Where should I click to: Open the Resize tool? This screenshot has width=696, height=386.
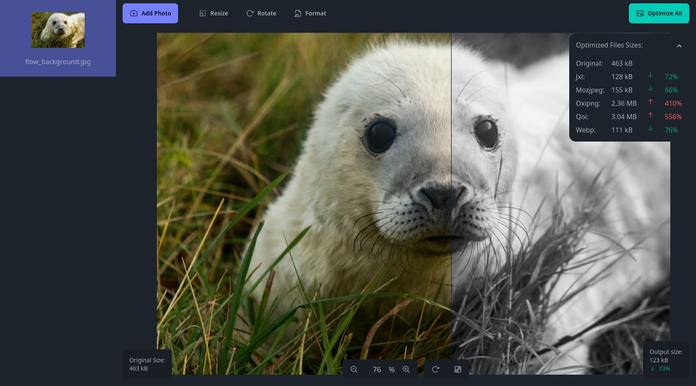(x=214, y=13)
